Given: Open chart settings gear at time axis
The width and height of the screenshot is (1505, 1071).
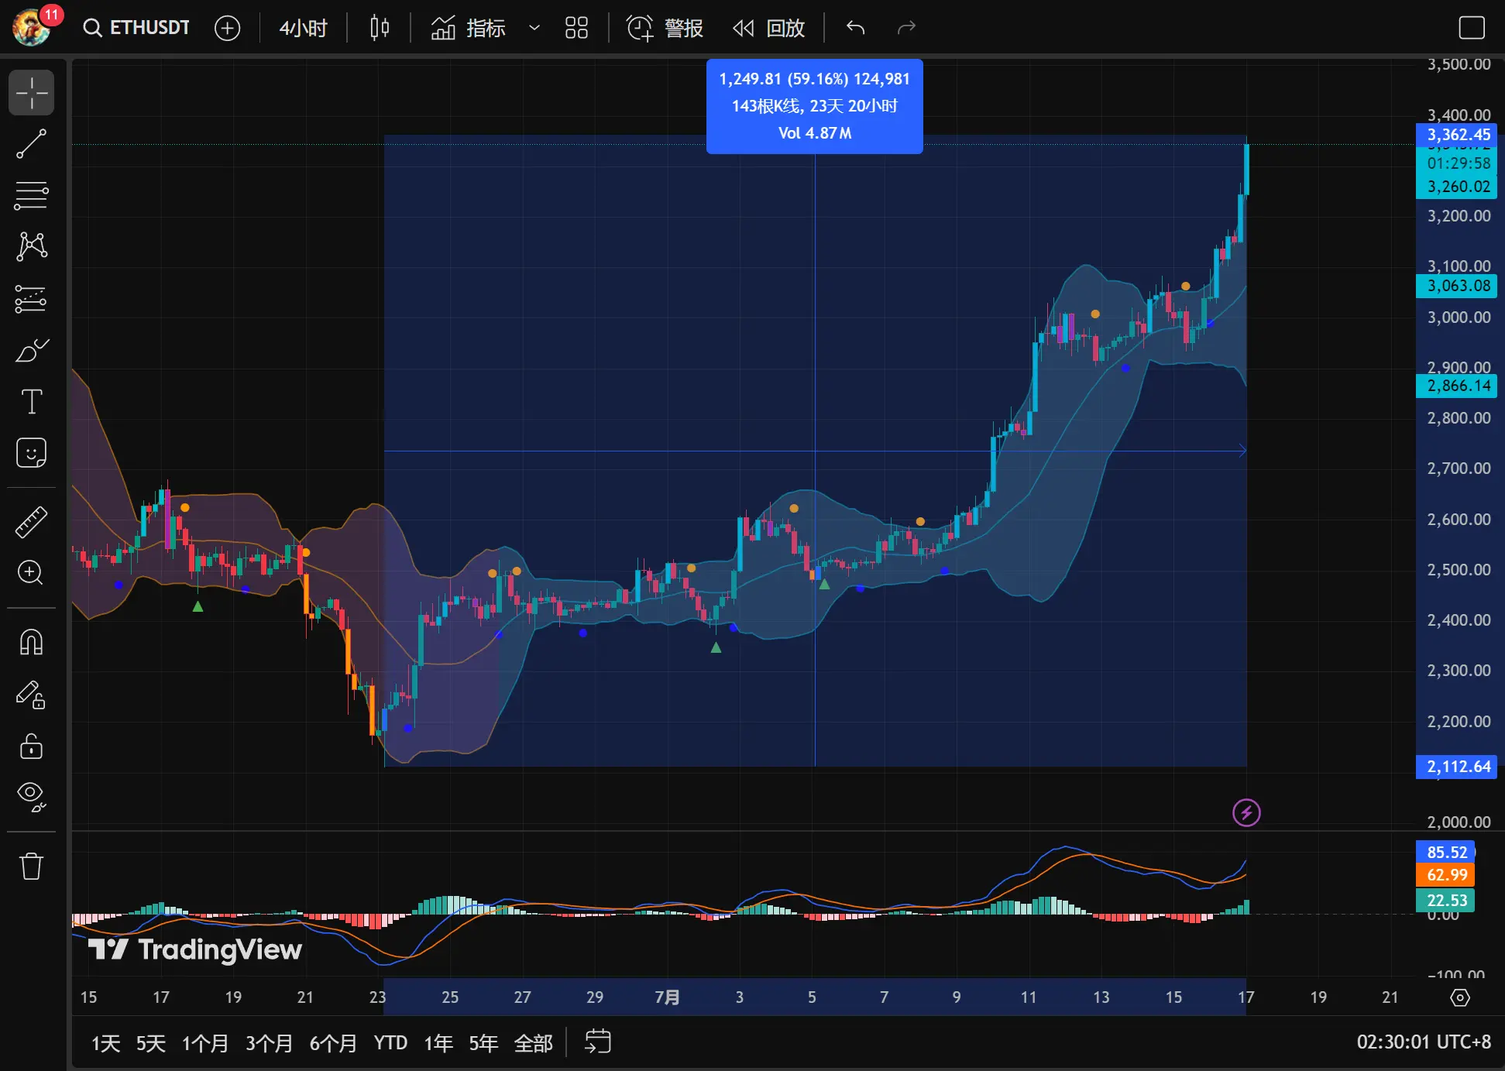Looking at the screenshot, I should click(1460, 997).
